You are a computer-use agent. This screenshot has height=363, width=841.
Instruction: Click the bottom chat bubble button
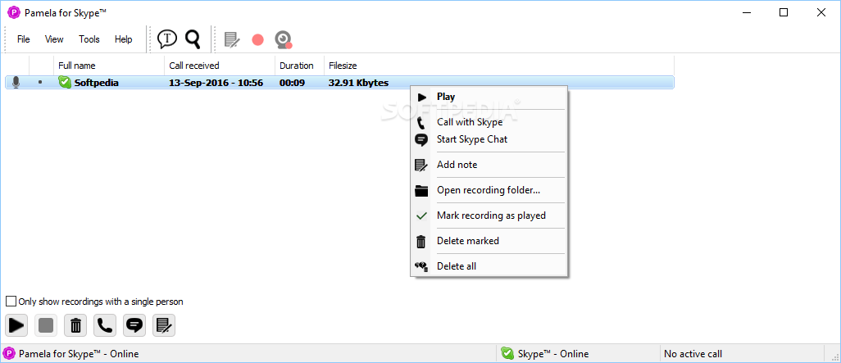pos(134,325)
